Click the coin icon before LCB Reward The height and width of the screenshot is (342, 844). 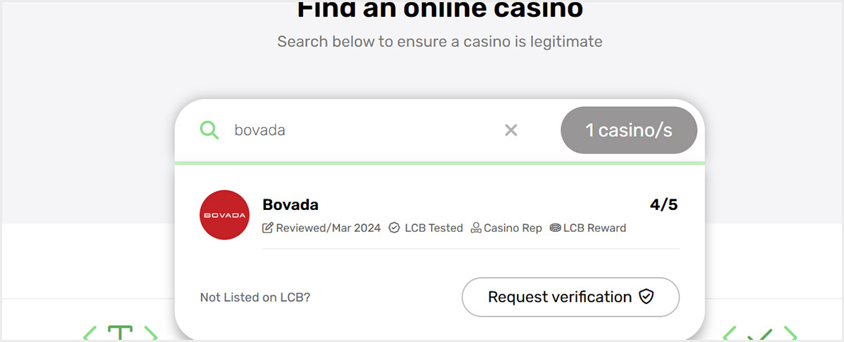[555, 228]
